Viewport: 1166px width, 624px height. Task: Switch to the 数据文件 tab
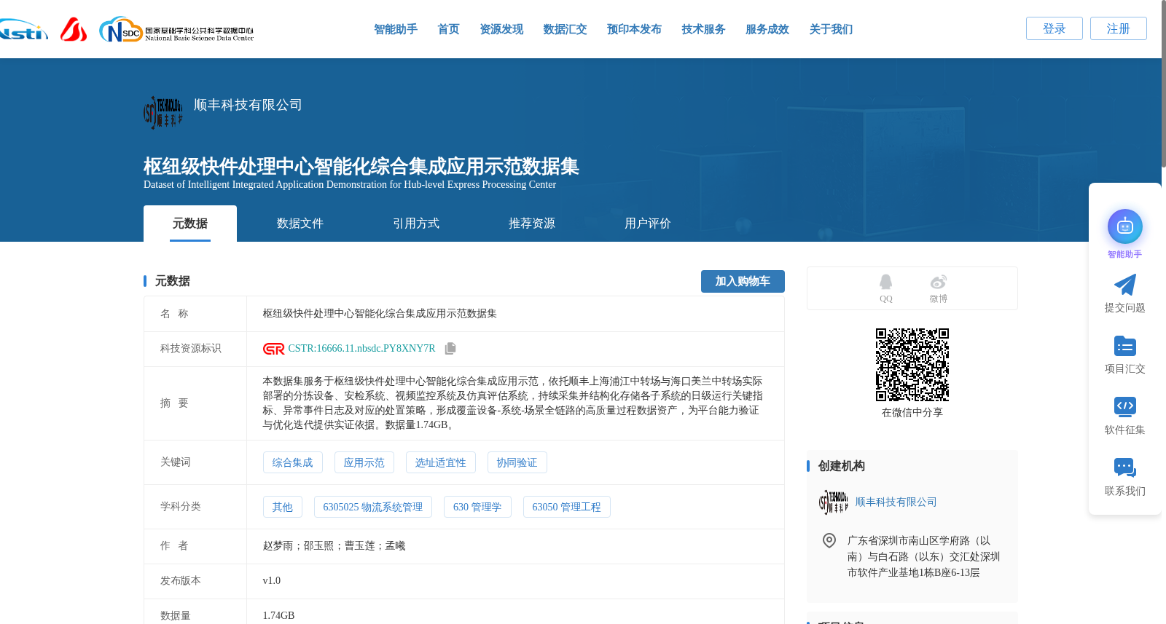coord(300,224)
